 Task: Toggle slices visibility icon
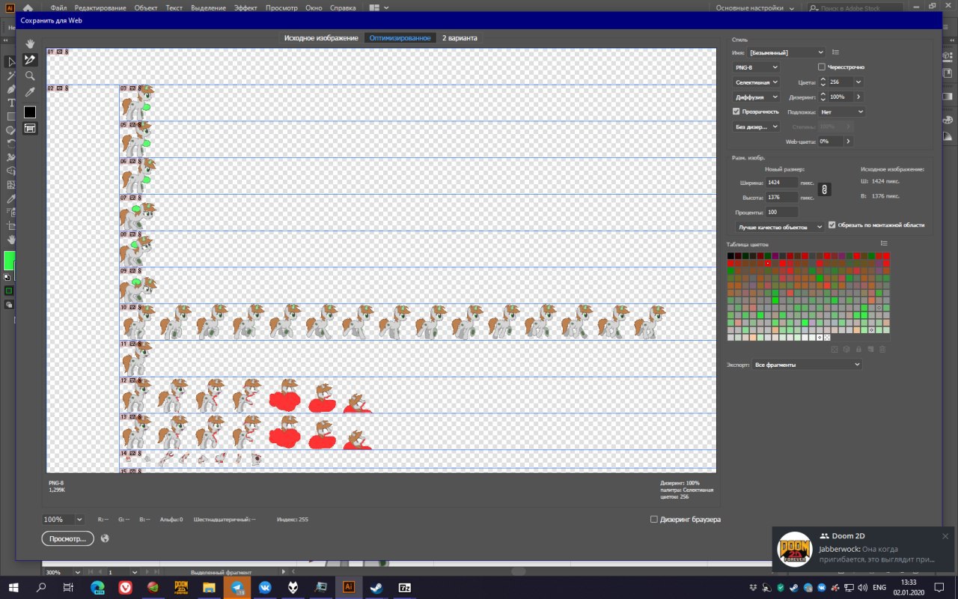30,128
